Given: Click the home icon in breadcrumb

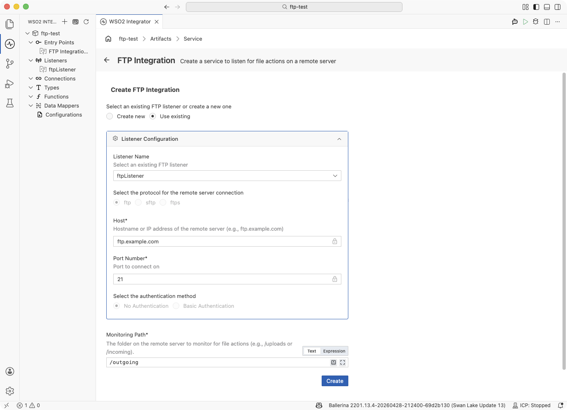Looking at the screenshot, I should pos(108,39).
